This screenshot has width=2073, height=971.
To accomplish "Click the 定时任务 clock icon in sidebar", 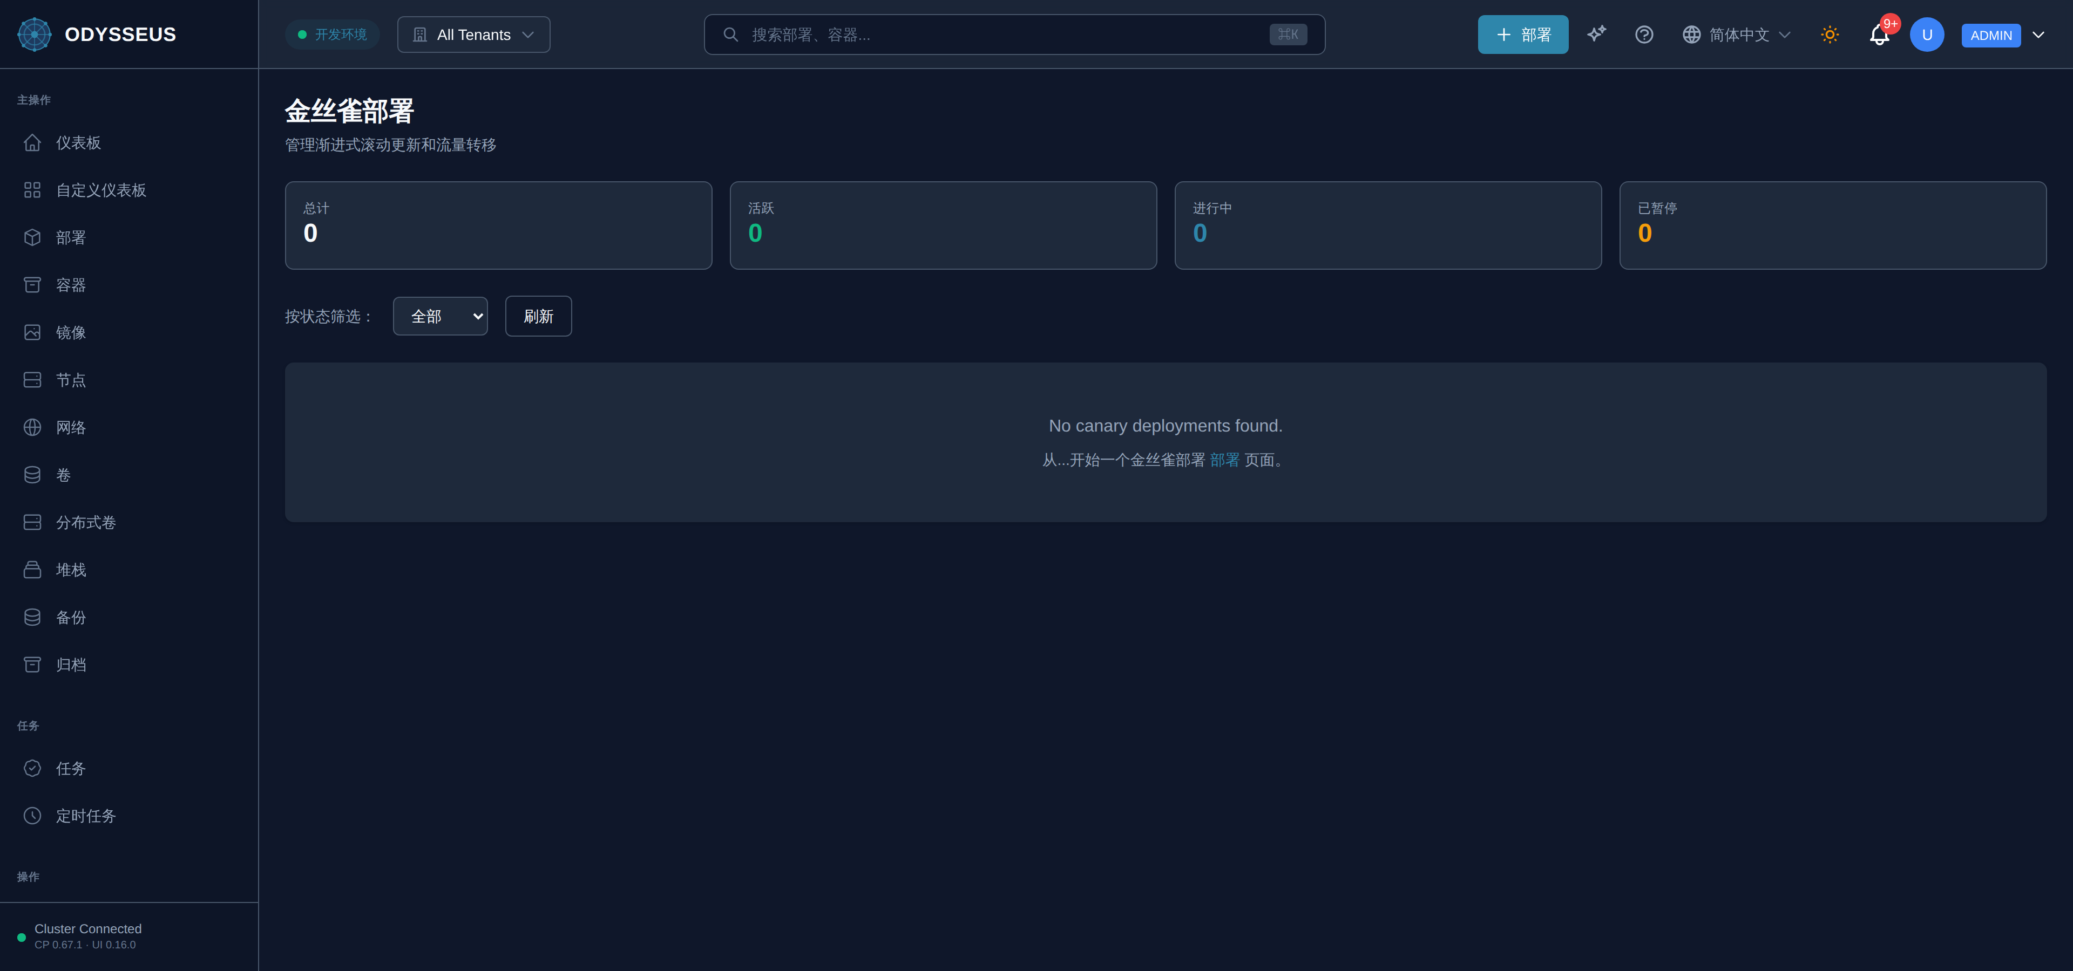I will point(32,815).
